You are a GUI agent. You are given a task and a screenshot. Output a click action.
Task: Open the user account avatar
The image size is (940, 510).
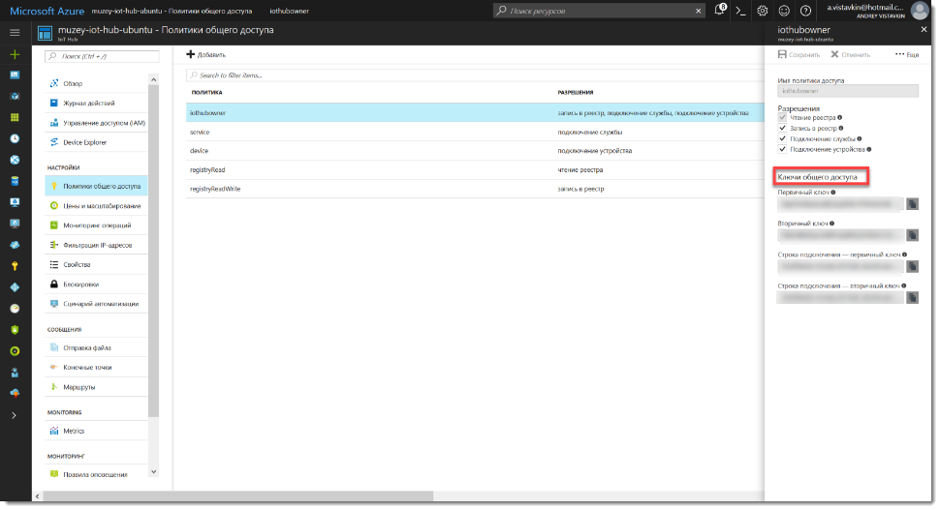coord(920,11)
